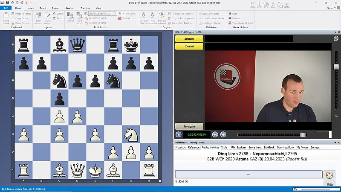Click the yellow Solution button
This screenshot has height=192, width=341.
189,39
